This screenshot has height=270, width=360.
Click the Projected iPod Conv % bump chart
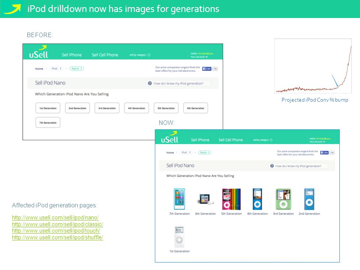click(313, 66)
